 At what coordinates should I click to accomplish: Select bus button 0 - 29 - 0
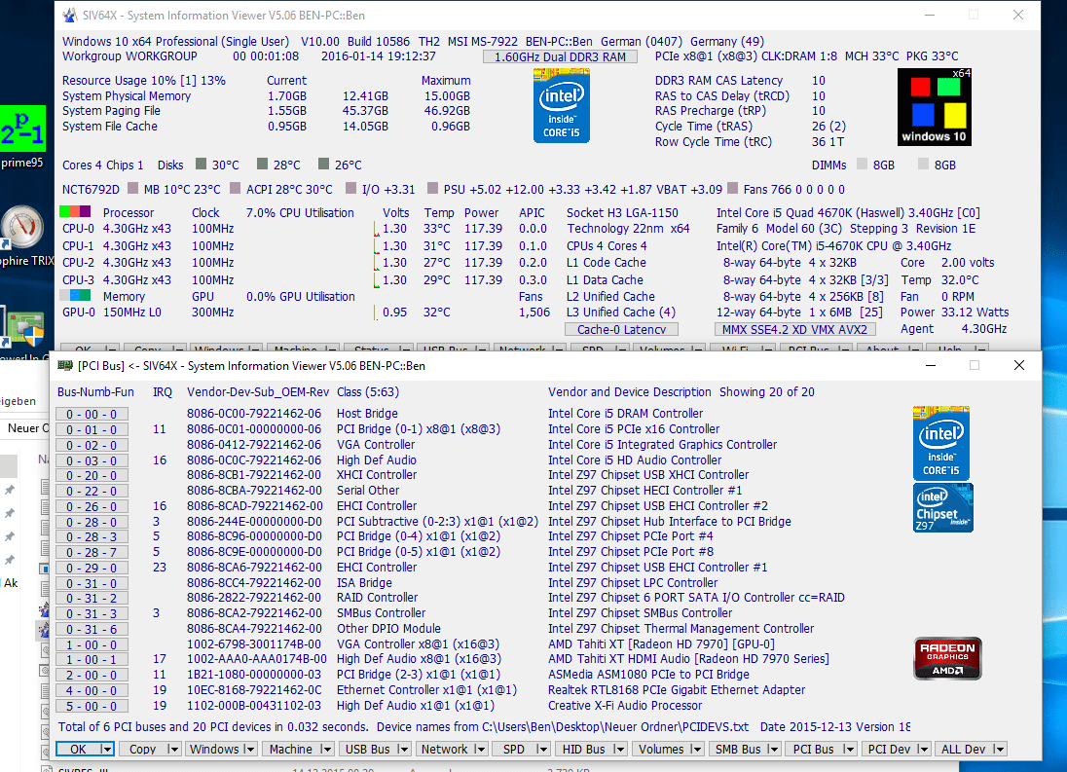(x=92, y=568)
